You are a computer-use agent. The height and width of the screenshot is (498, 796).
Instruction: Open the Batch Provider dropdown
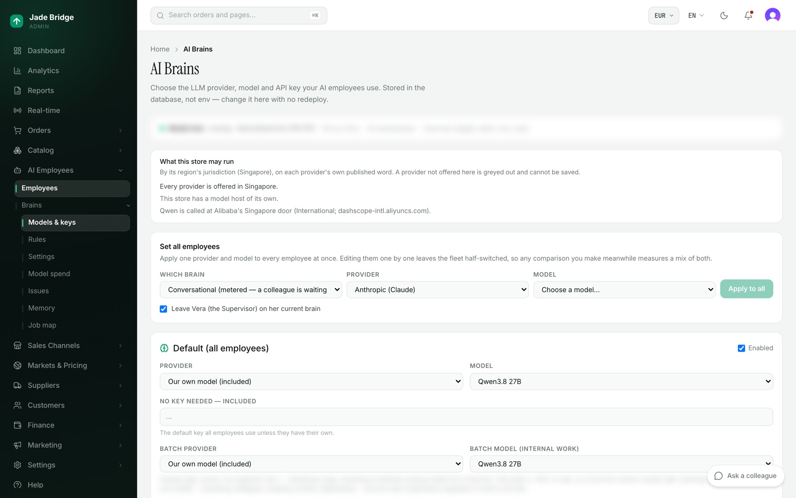311,464
